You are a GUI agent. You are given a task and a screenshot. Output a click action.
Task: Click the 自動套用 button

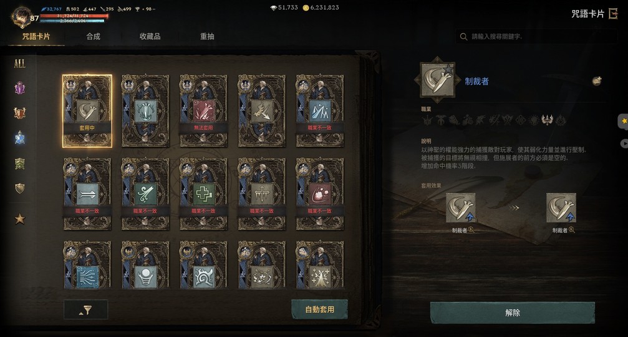[x=319, y=310]
